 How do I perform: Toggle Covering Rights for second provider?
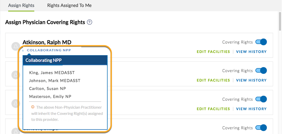(x=261, y=71)
